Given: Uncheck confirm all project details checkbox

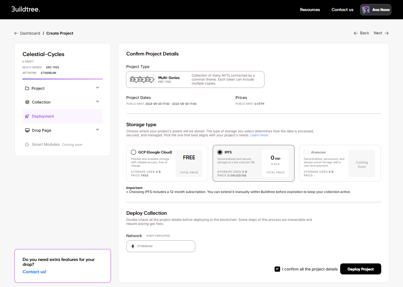Looking at the screenshot, I should (x=277, y=269).
